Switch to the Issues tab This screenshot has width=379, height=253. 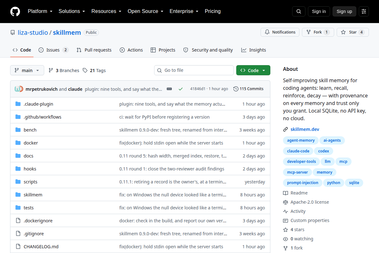(53, 50)
